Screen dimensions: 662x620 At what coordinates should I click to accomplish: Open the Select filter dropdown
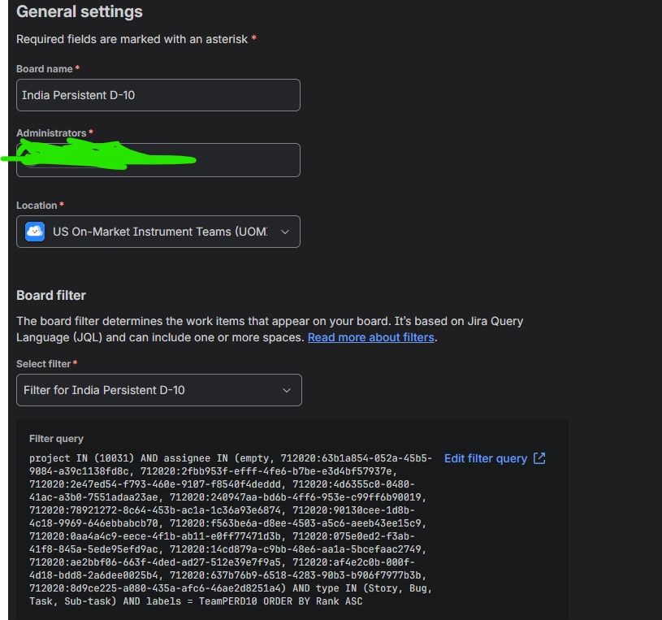158,390
